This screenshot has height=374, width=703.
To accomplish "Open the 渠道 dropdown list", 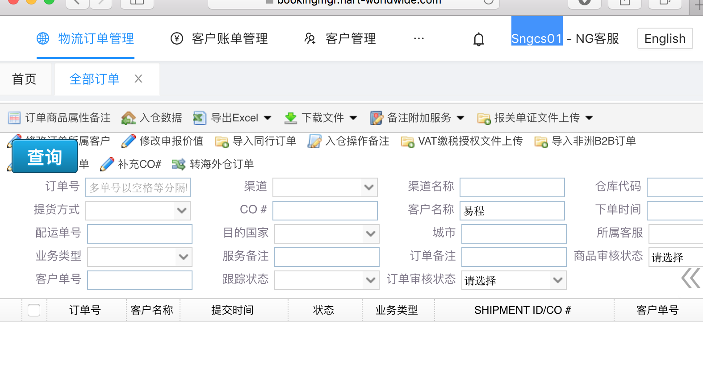I will (x=368, y=187).
